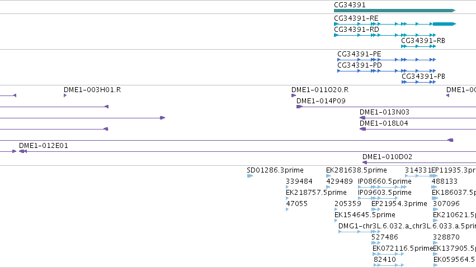Click the 82410 feature label
The image size is (476, 268).
385,260
